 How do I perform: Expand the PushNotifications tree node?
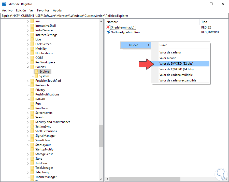click(28, 94)
